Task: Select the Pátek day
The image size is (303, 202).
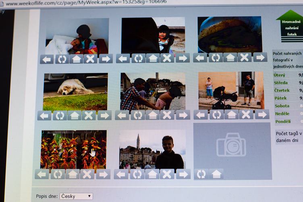Action: coord(280,98)
